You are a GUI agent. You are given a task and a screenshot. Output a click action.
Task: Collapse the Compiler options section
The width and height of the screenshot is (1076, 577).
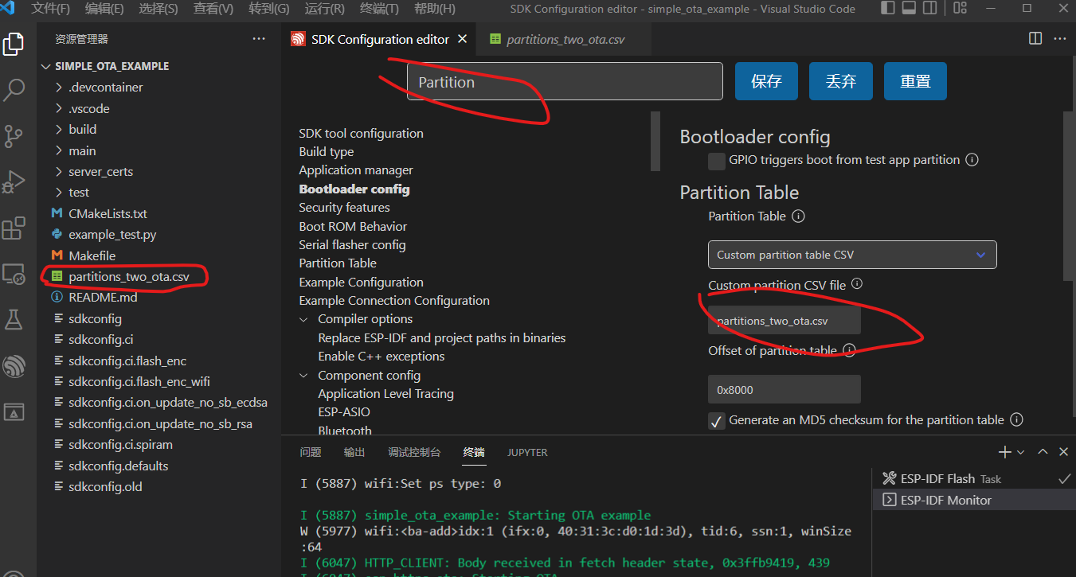click(303, 319)
